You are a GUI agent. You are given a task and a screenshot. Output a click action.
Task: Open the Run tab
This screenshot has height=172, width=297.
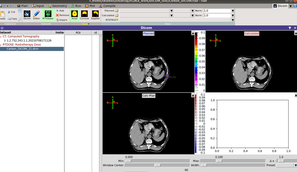coord(76,6)
